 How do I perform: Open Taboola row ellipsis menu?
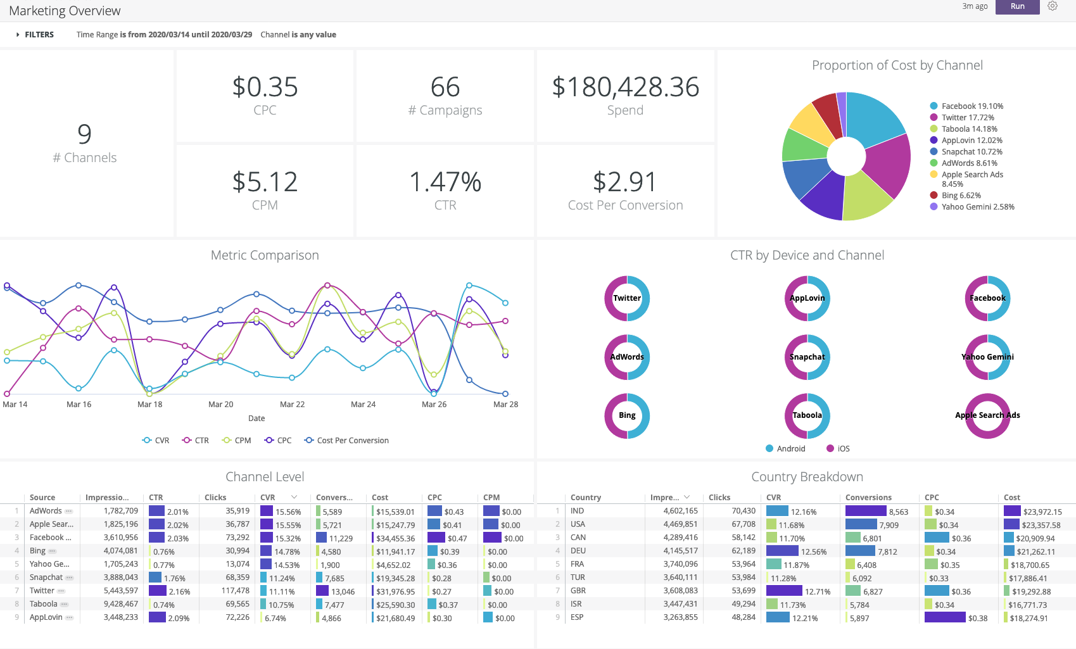[64, 605]
